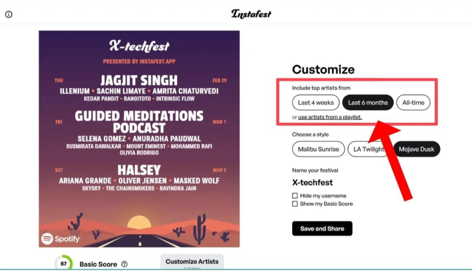472x275 pixels.
Task: Click the Save and Share button
Action: coord(322,228)
